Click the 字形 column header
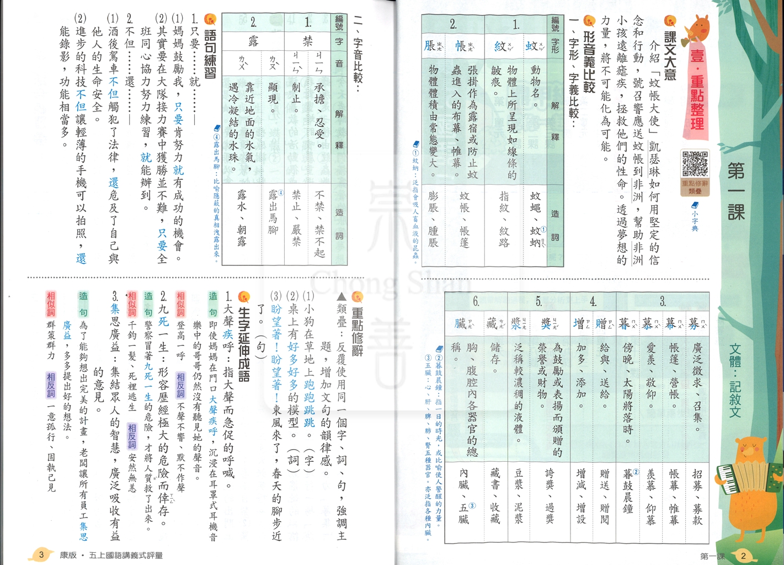784x565 pixels. pos(555,45)
